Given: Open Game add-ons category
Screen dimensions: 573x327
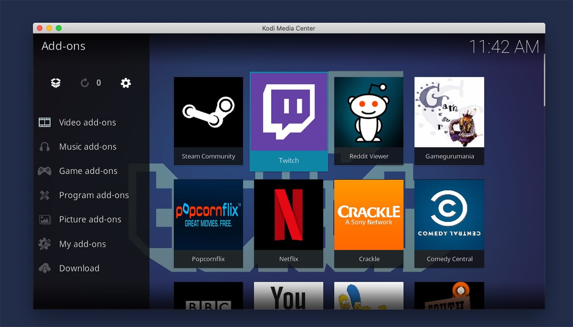Looking at the screenshot, I should tap(88, 171).
